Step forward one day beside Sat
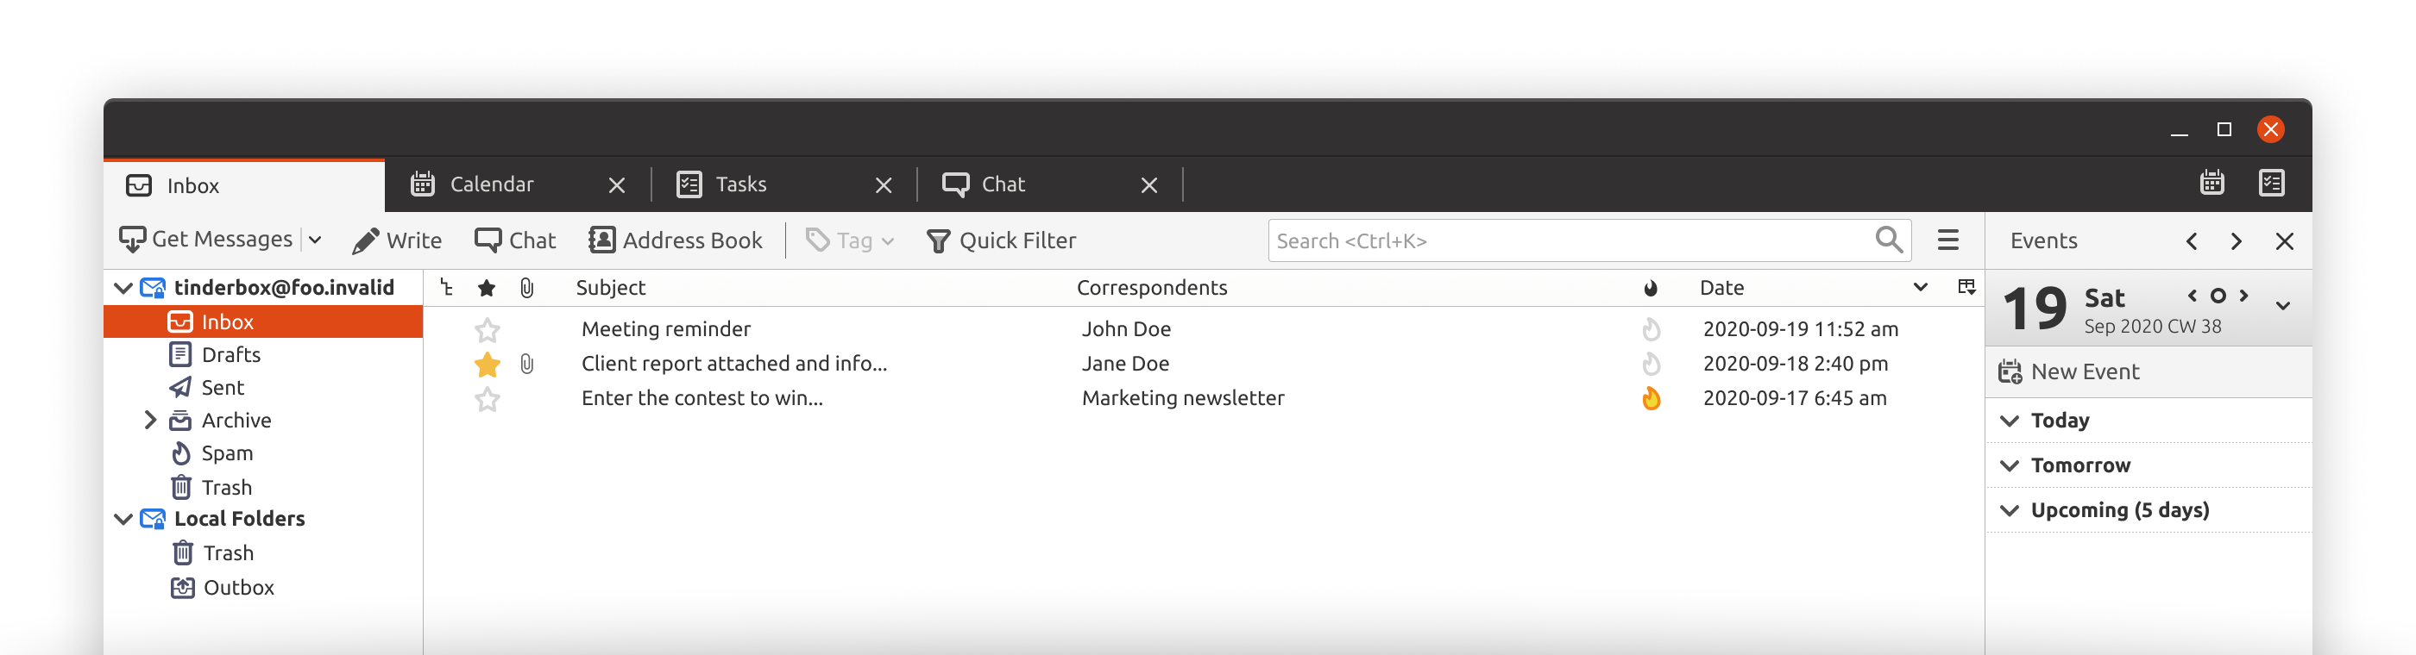 (2243, 295)
